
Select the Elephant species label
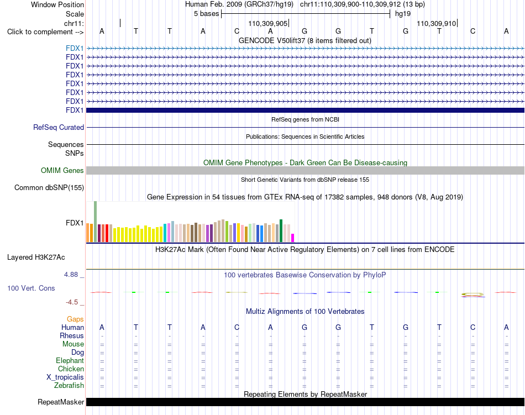point(70,361)
